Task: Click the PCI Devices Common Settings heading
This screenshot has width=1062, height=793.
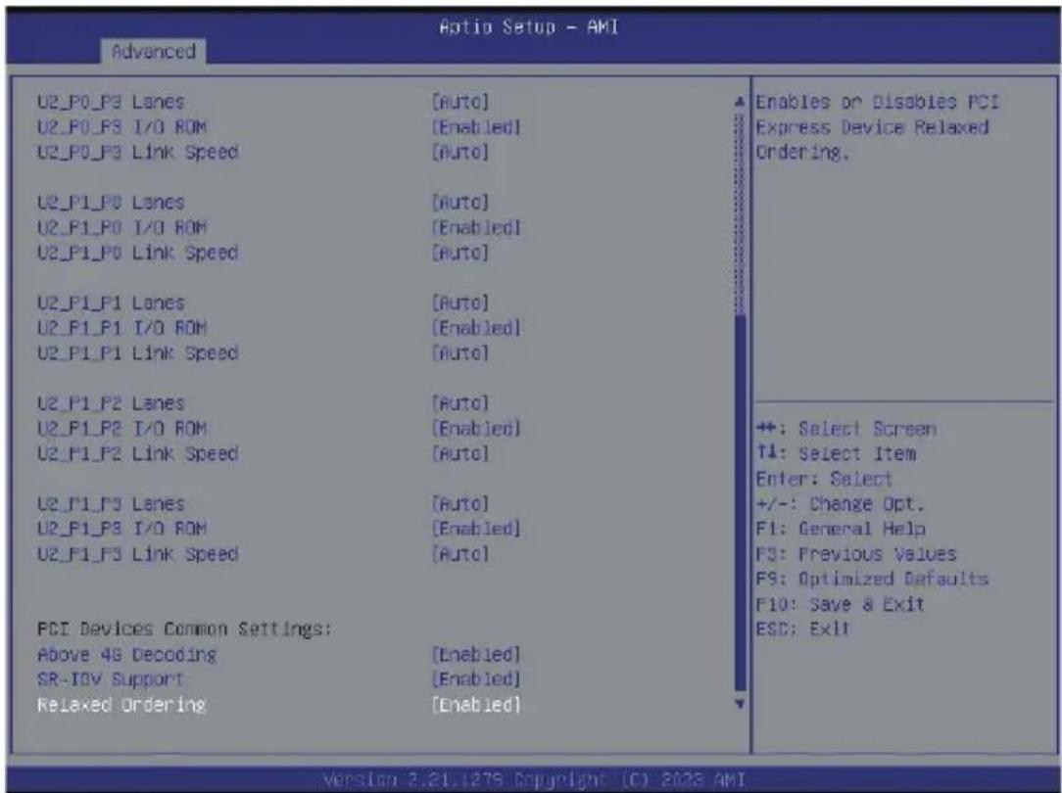Action: pyautogui.click(x=184, y=630)
